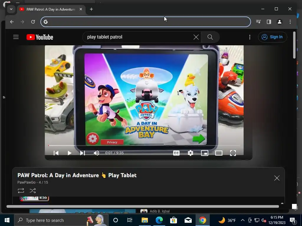Click the Chrome address bar

click(146, 22)
